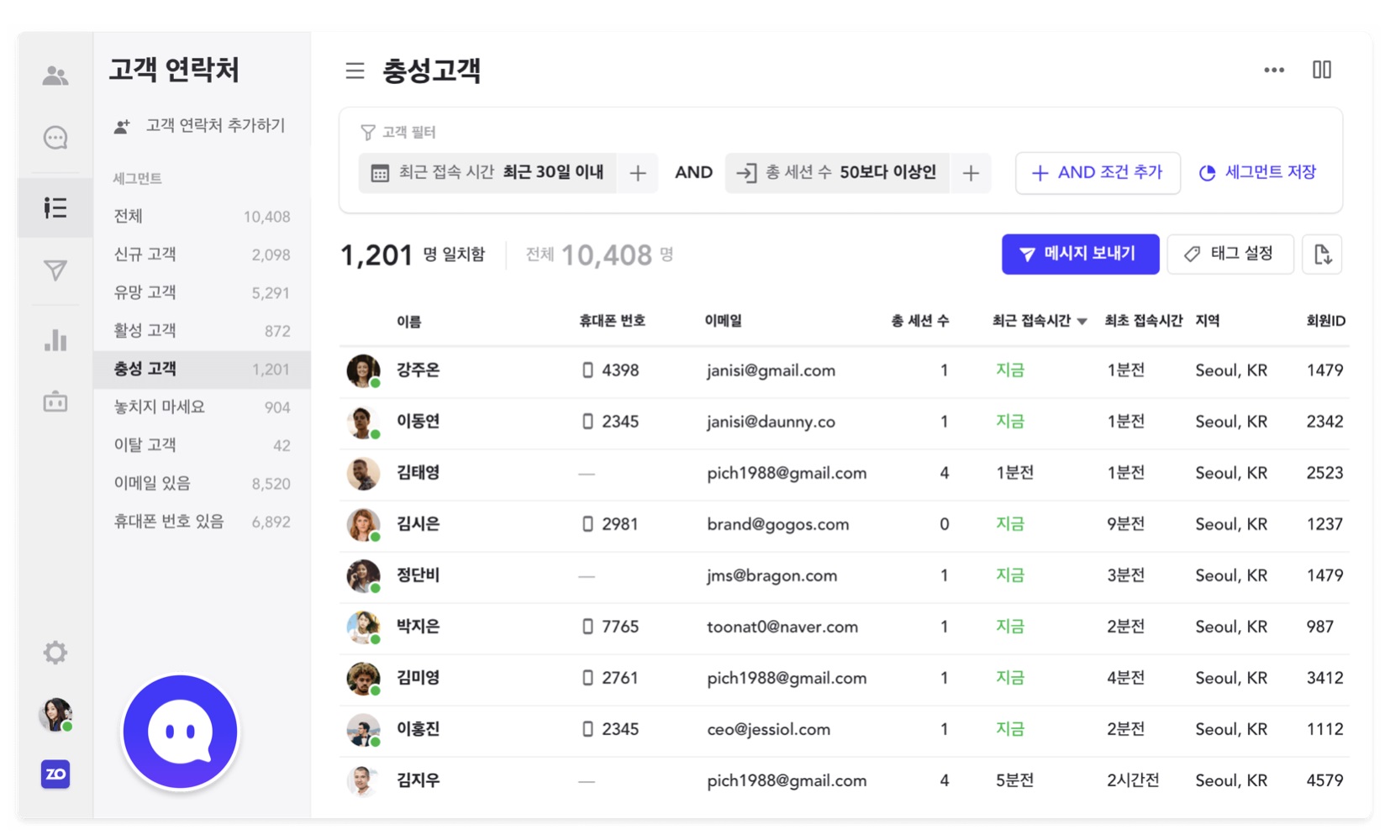This screenshot has width=1390, height=840.
Task: Open the blue chat launcher bubble
Action: pyautogui.click(x=181, y=732)
